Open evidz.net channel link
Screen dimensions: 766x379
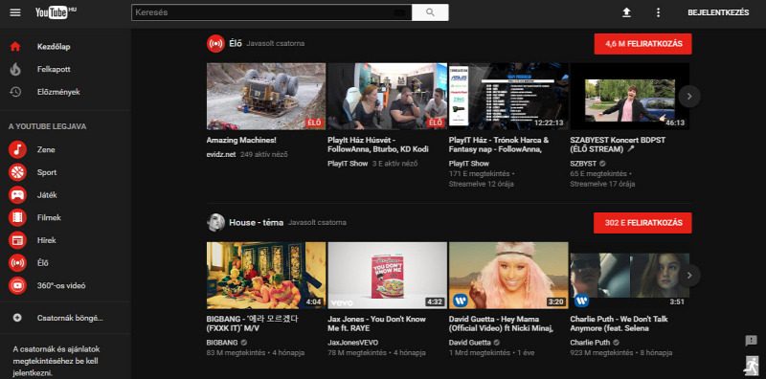click(221, 154)
